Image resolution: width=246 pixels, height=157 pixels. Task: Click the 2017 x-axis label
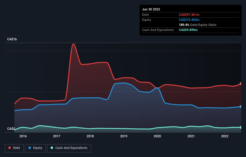pos(57,136)
